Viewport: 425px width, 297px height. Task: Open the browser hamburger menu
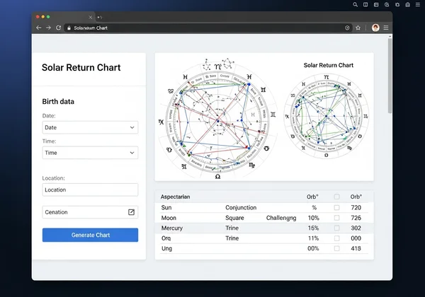(x=386, y=28)
